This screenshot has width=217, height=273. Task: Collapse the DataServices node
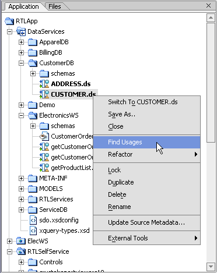click(9, 31)
